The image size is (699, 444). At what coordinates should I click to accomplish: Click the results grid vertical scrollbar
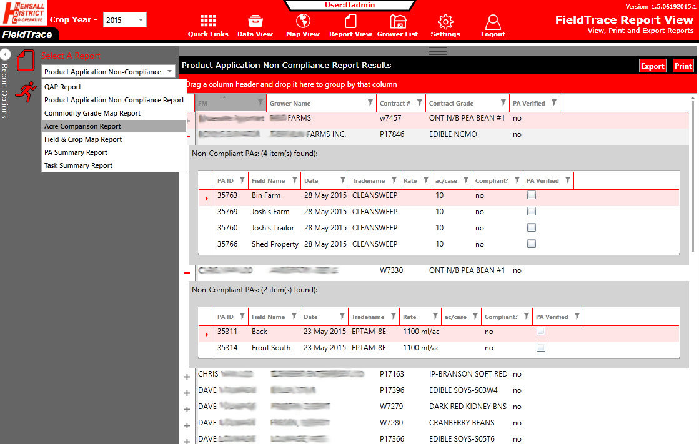point(692,176)
